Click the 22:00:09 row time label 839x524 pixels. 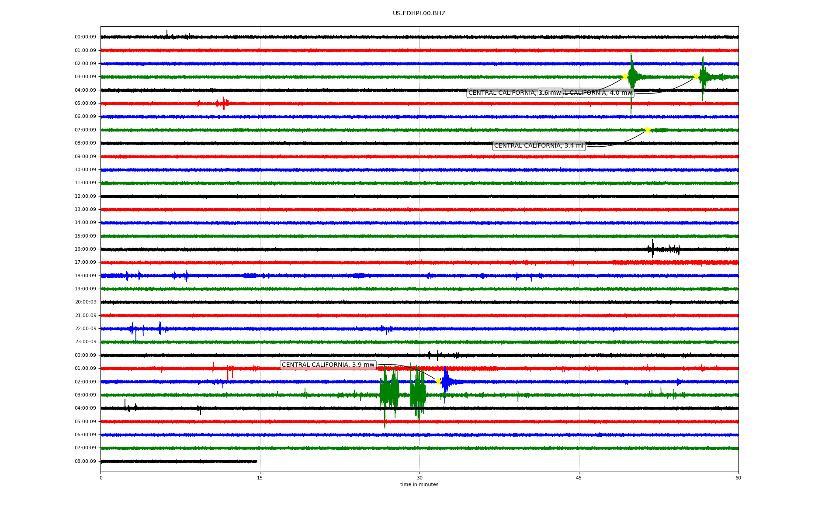point(85,329)
